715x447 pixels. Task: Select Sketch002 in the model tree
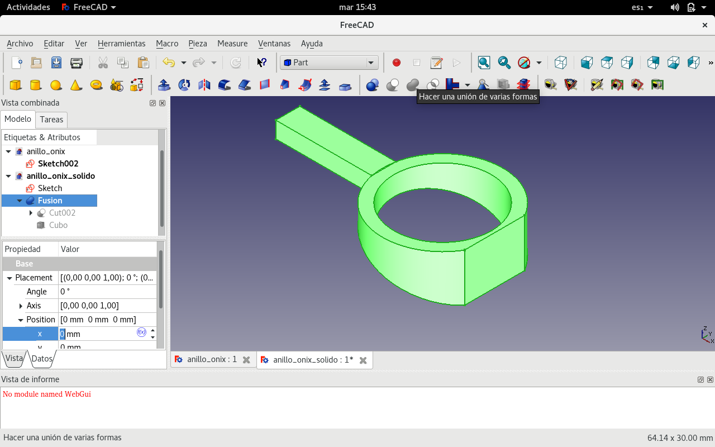pos(58,164)
